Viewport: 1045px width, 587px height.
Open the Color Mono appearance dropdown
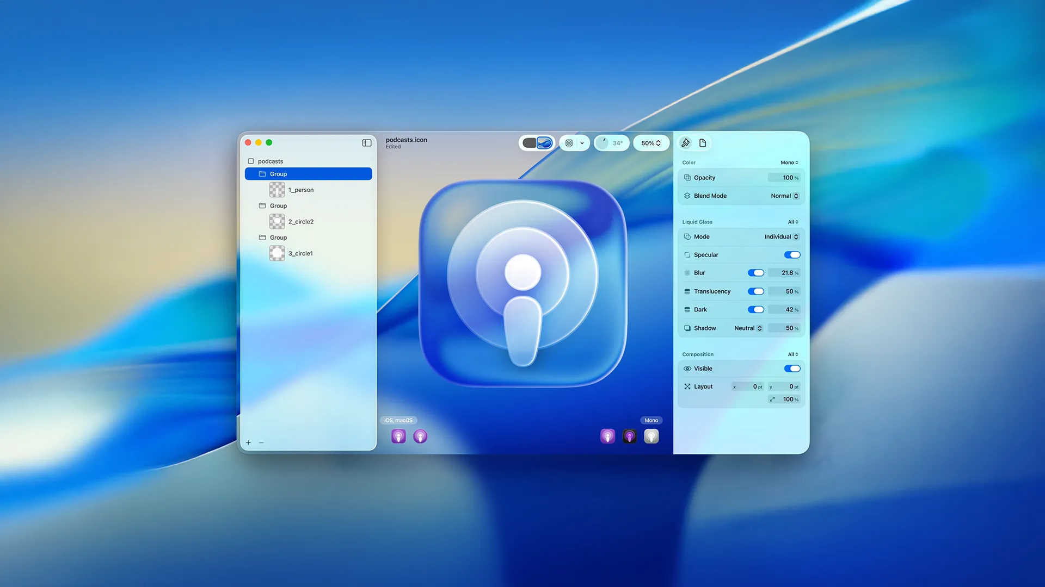click(789, 163)
